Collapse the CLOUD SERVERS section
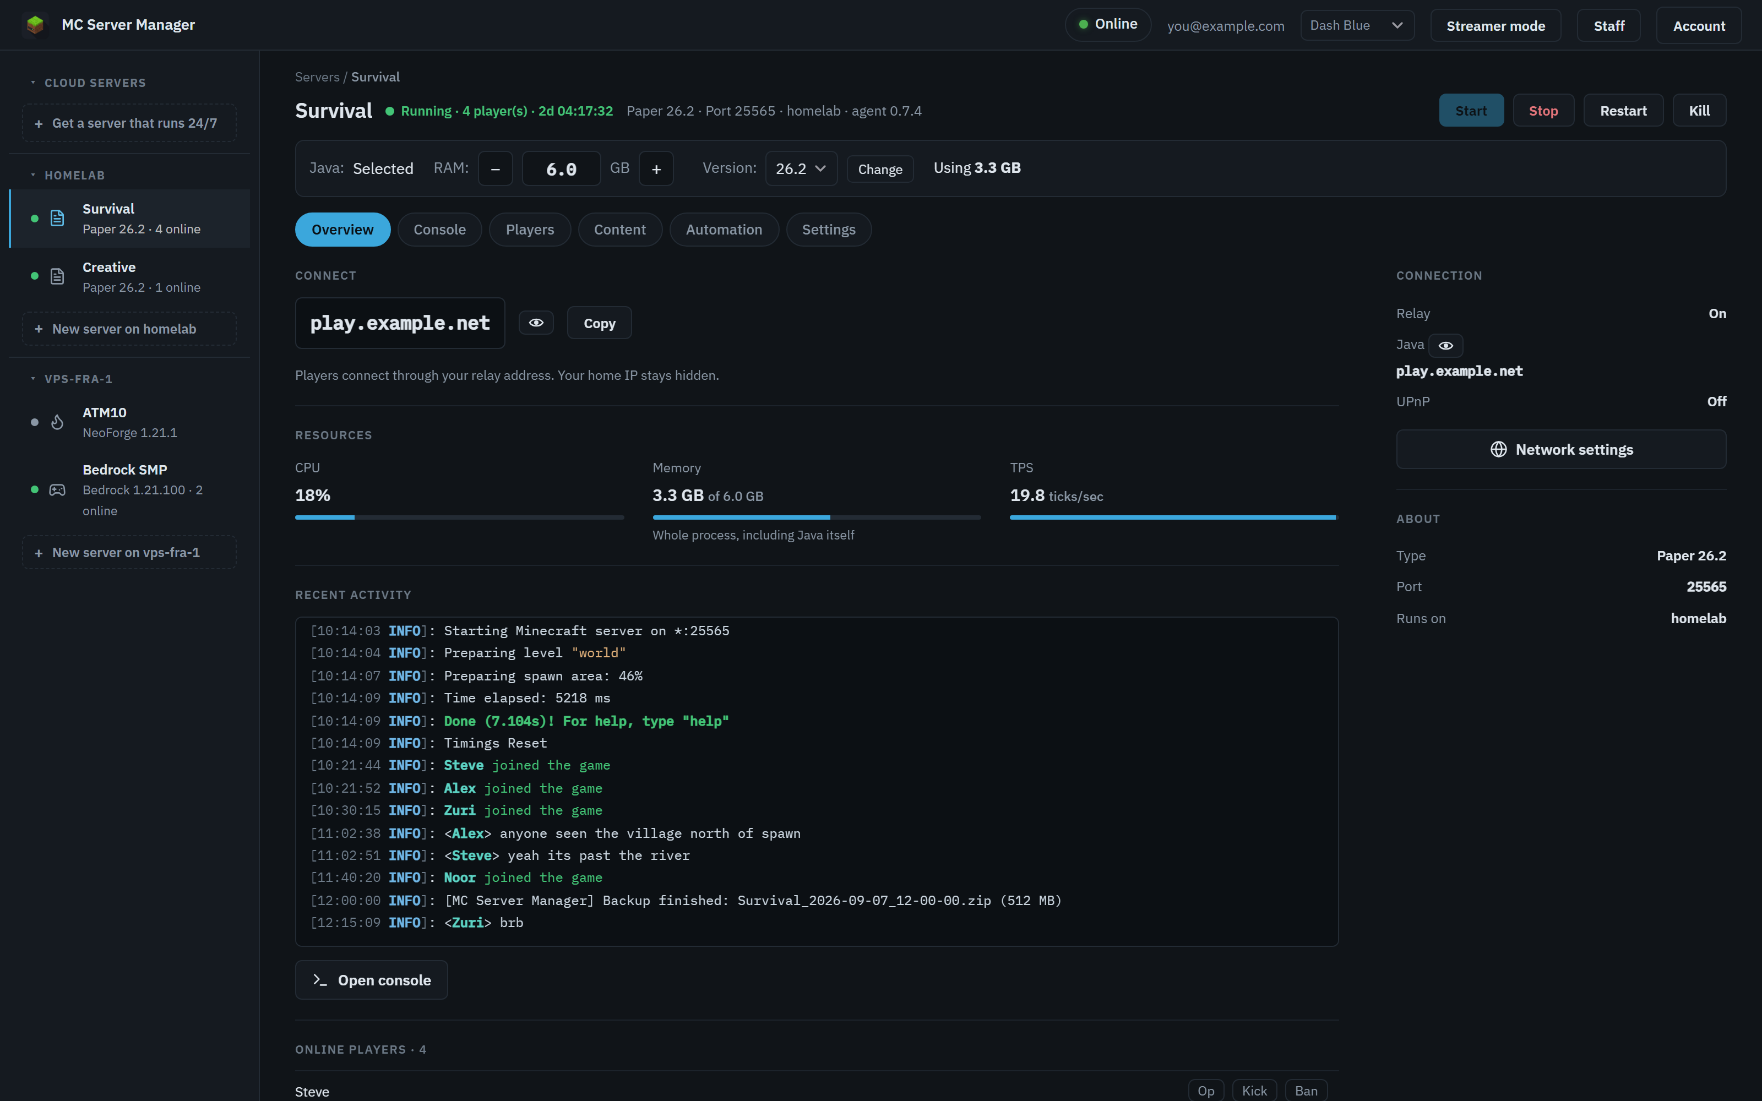The image size is (1762, 1101). (88, 83)
